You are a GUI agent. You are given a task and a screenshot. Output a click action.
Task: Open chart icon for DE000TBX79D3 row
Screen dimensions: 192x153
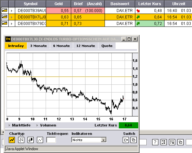[x=5, y=23]
